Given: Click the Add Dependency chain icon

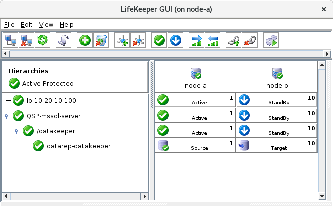Looking at the screenshot, I should point(233,40).
